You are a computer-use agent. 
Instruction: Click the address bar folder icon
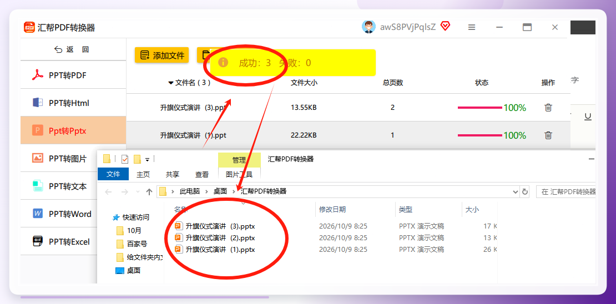pyautogui.click(x=163, y=191)
